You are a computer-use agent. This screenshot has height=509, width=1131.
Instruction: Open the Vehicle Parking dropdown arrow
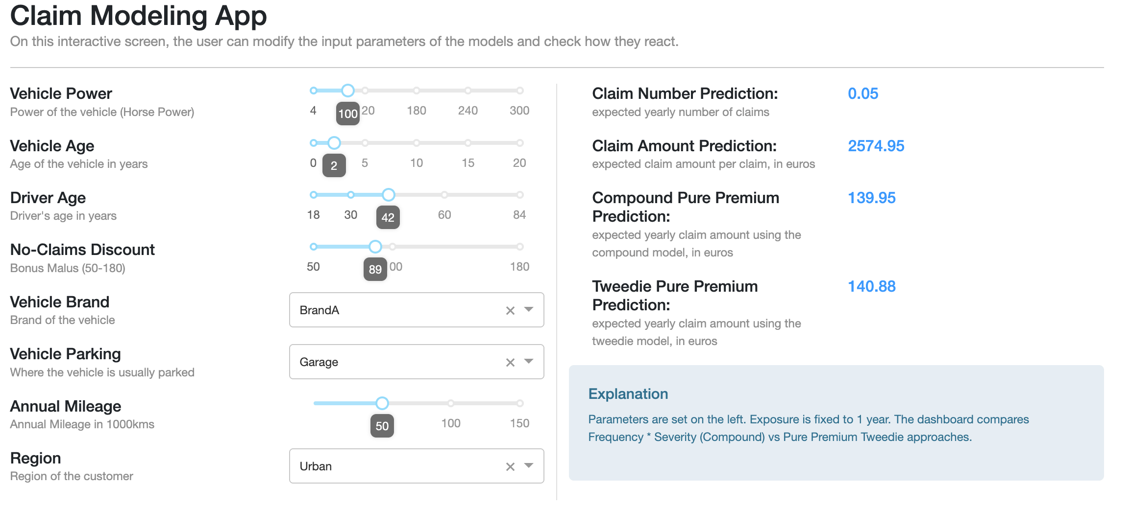[x=529, y=362]
